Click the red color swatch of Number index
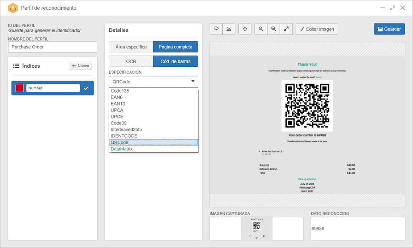This screenshot has height=248, width=413. pos(19,88)
